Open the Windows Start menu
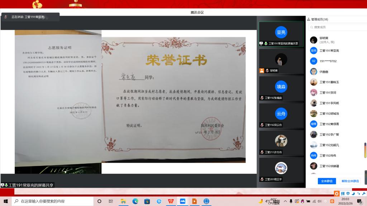The image size is (367, 206). click(x=6, y=201)
